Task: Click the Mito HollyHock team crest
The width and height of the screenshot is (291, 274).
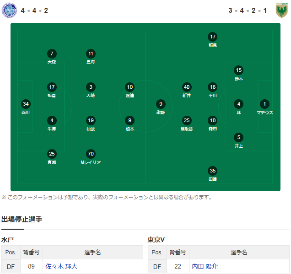Action: click(9, 10)
